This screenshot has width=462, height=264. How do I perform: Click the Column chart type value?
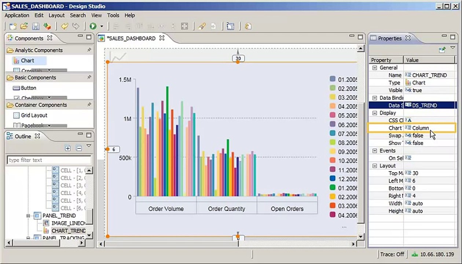click(420, 128)
